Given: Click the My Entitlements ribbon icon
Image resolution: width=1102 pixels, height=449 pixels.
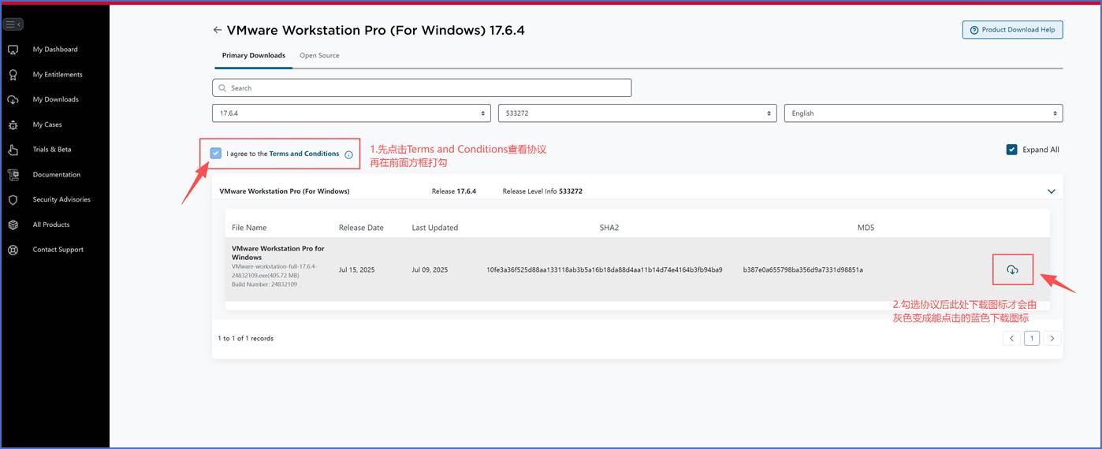Looking at the screenshot, I should pyautogui.click(x=13, y=75).
